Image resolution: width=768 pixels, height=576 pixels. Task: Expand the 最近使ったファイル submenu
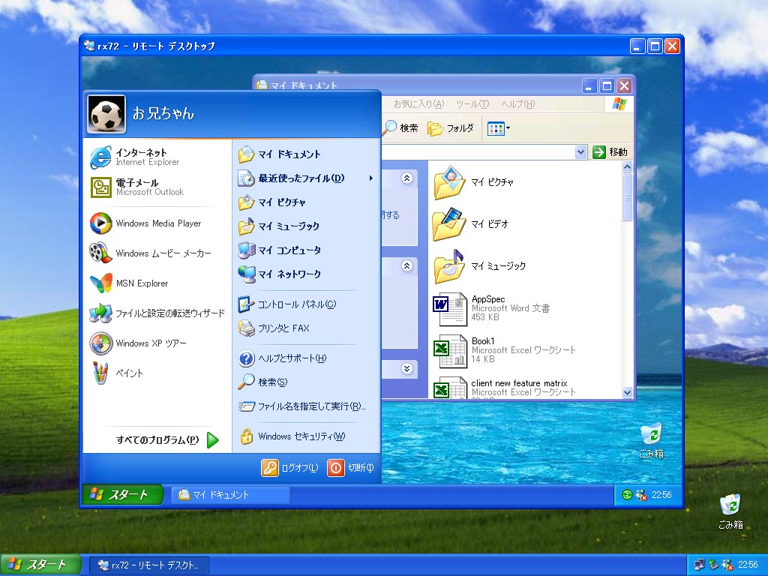[x=301, y=177]
